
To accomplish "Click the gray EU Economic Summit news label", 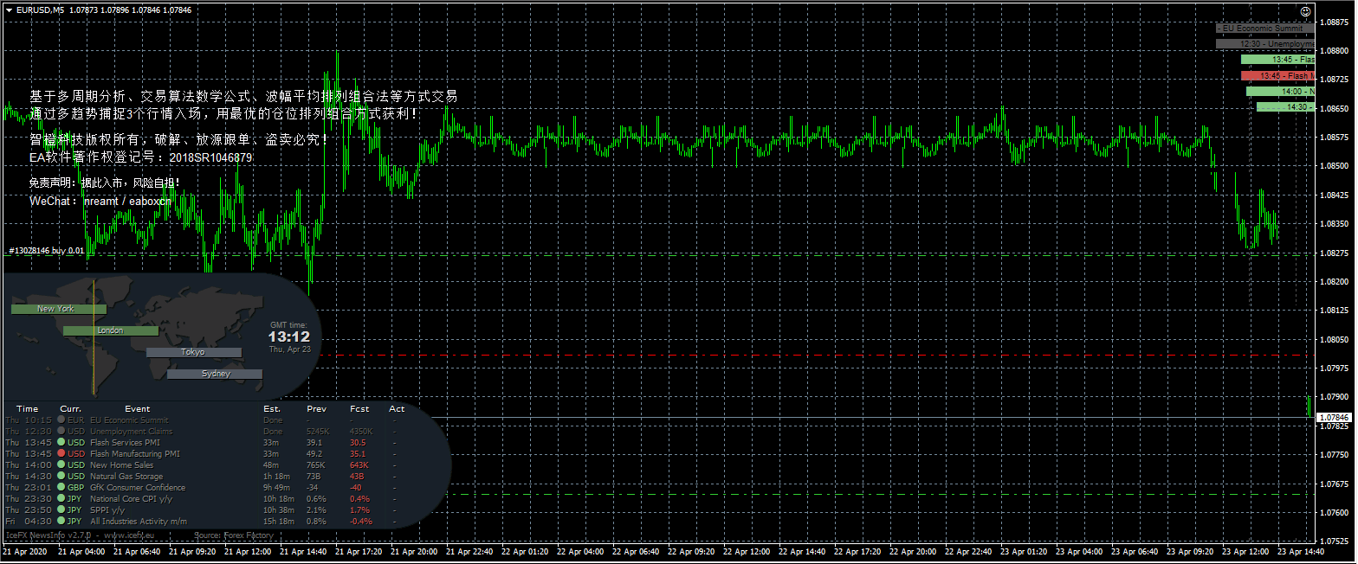I will 1264,28.
